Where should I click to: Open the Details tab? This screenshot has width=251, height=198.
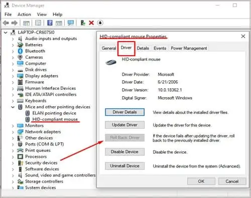(x=143, y=48)
